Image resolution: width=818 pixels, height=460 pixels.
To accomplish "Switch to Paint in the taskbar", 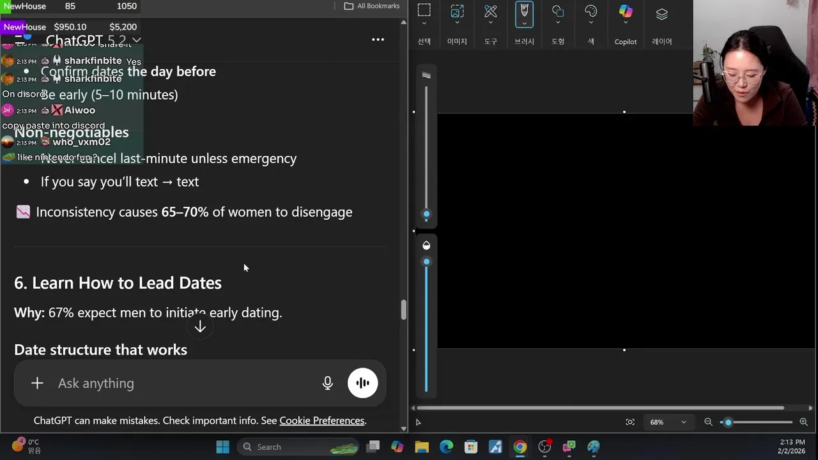I will (594, 447).
